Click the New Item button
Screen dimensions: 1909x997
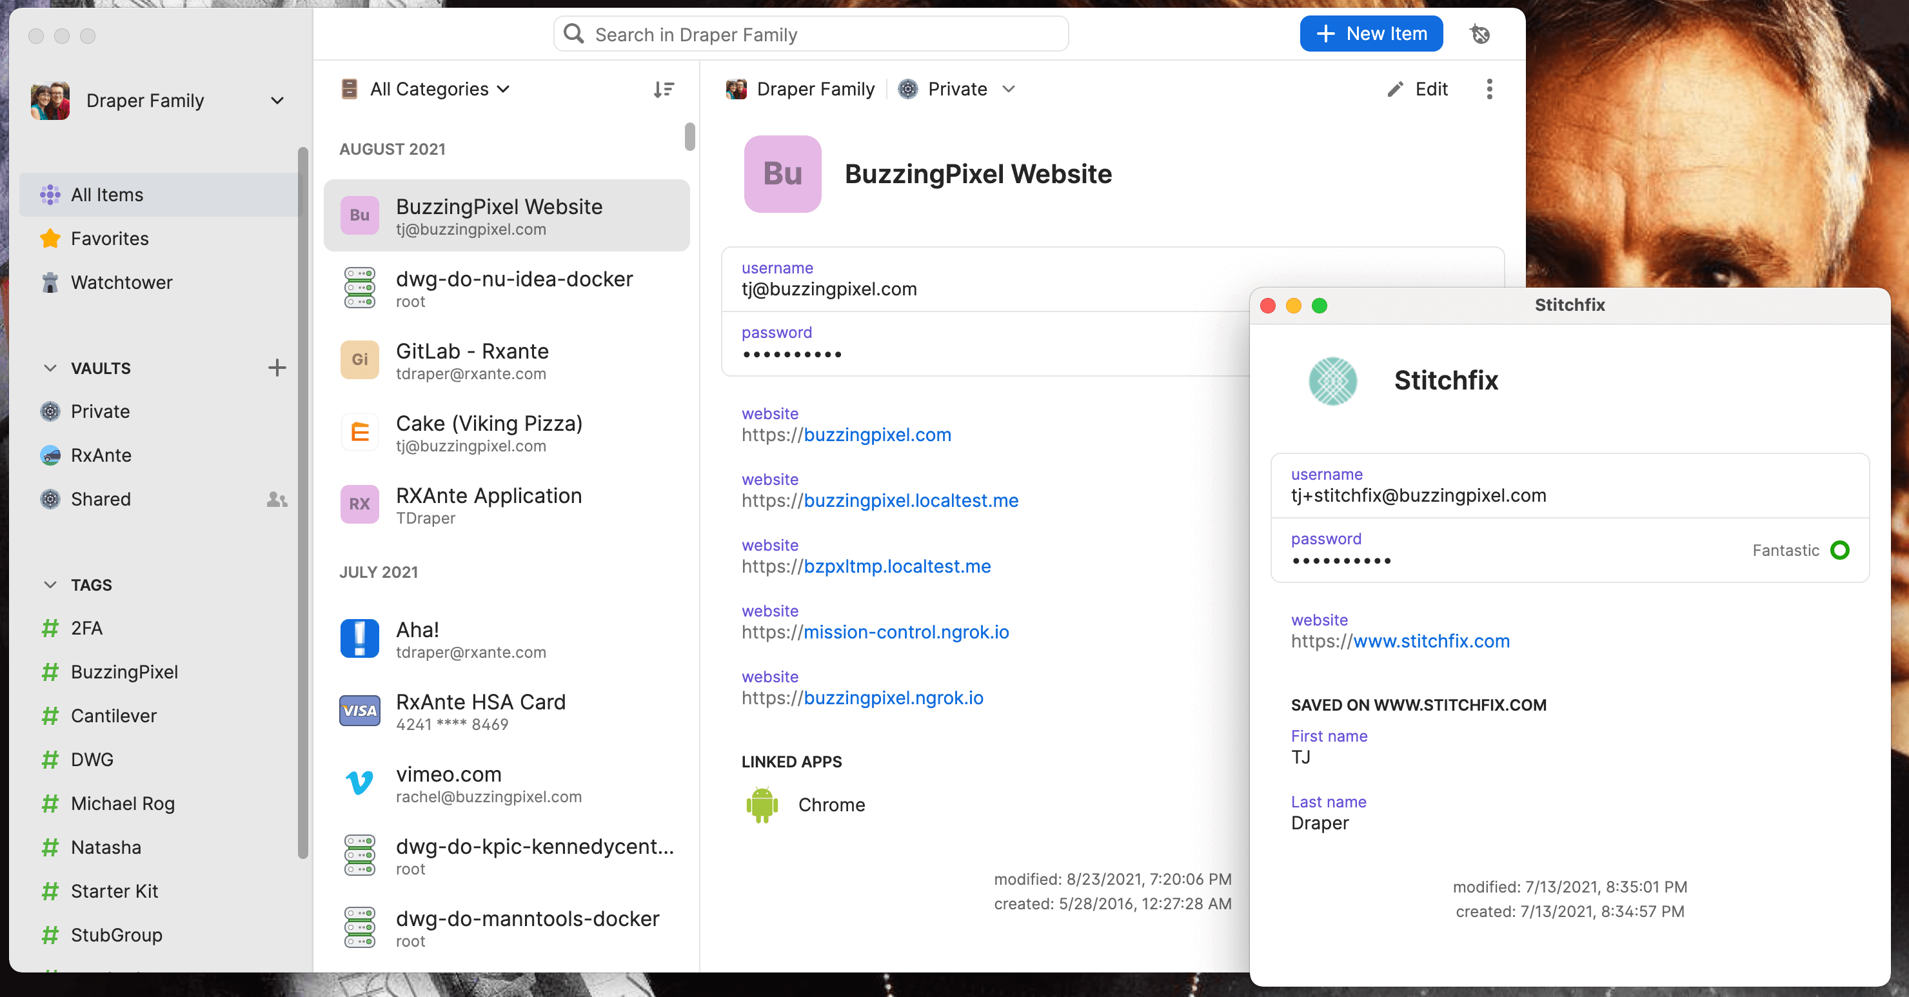[x=1371, y=34]
